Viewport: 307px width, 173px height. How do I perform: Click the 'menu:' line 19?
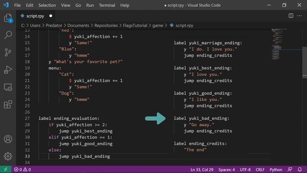(x=55, y=68)
